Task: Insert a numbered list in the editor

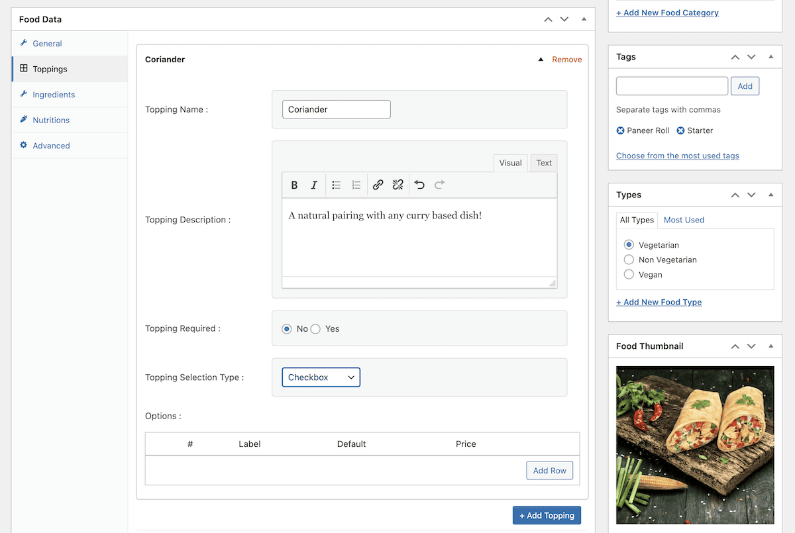Action: [x=356, y=185]
